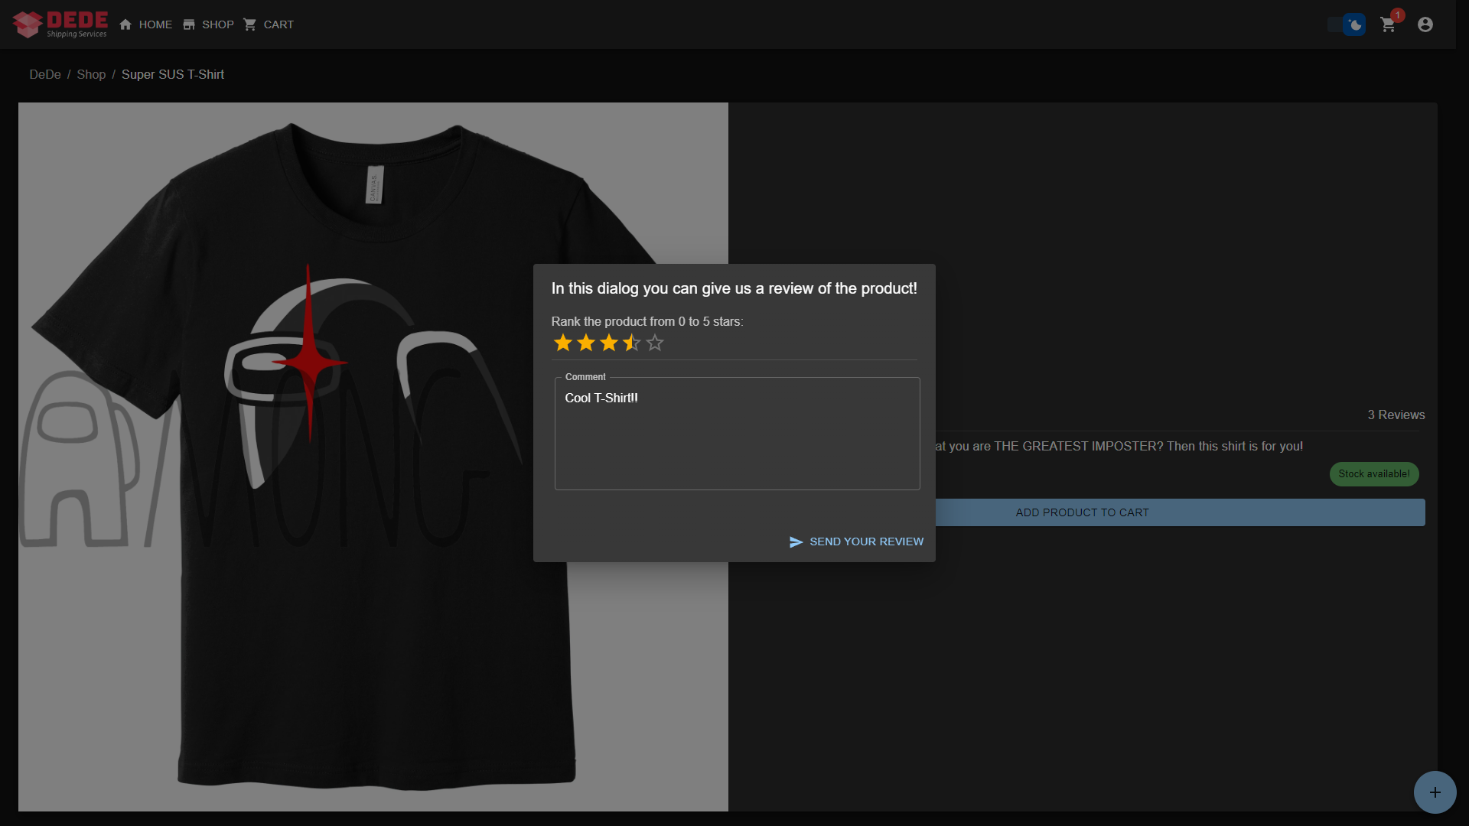Click the shopping cart icon with badge

(1388, 24)
